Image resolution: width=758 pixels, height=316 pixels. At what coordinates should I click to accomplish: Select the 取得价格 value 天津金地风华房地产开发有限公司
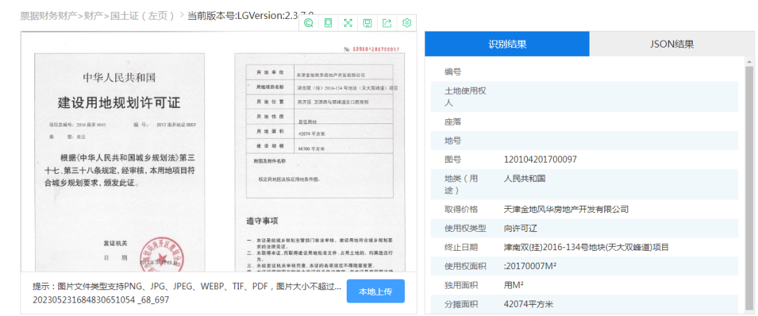[x=566, y=209]
